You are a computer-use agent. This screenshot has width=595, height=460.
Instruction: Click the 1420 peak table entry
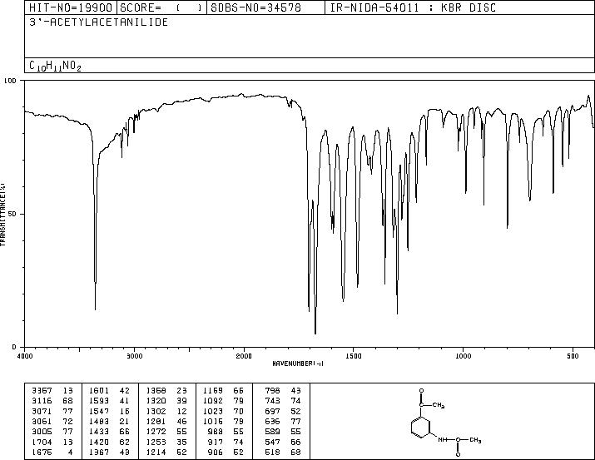click(109, 443)
